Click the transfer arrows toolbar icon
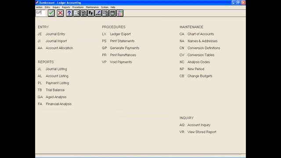This screenshot has height=158, width=281. [x=84, y=13]
